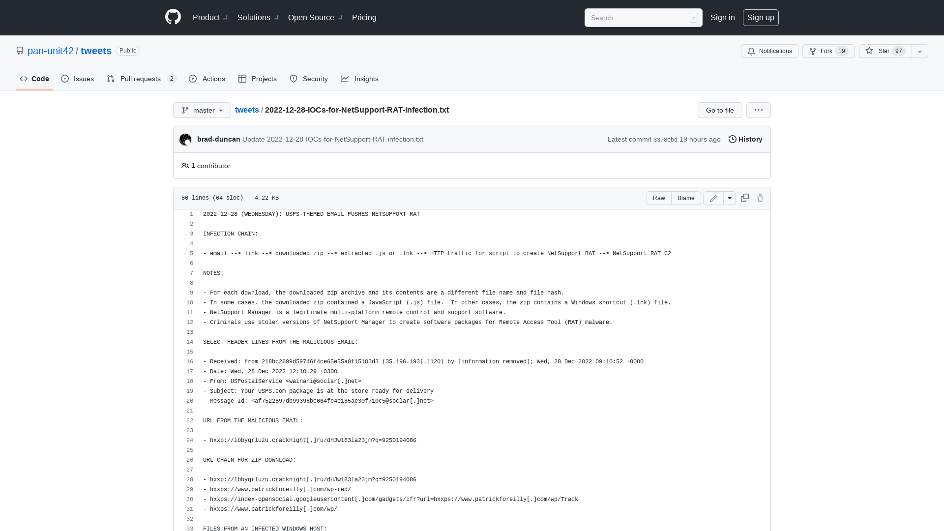
Task: Open commit hash 3378cbd
Action: [x=665, y=140]
